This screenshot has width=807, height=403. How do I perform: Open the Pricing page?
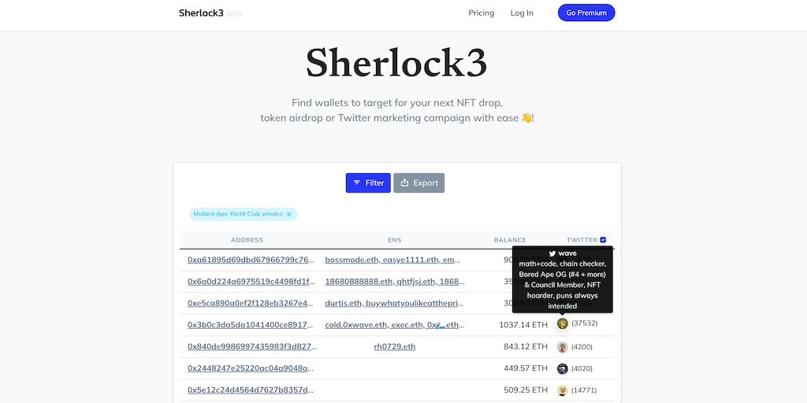pos(482,13)
